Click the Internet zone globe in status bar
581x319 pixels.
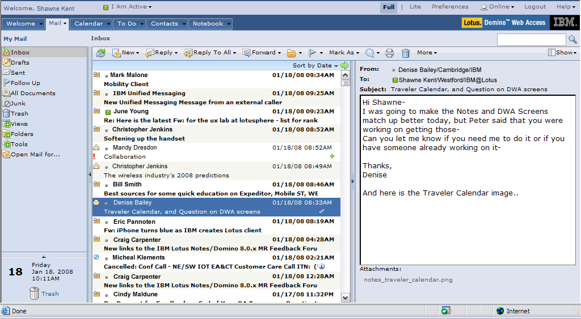click(500, 311)
